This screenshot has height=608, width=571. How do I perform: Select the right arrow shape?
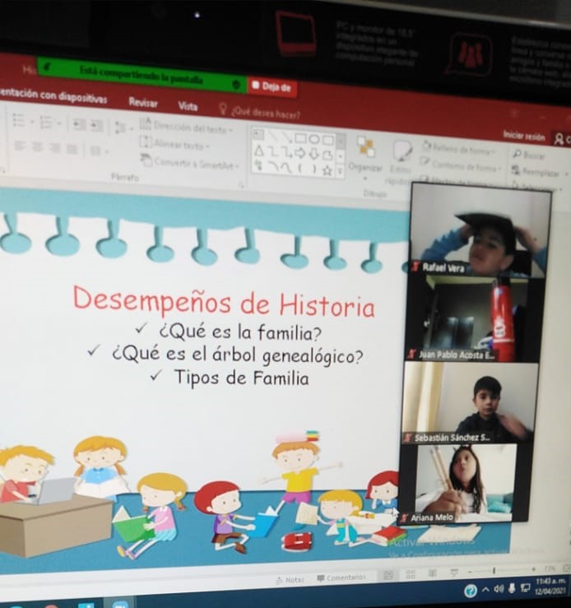click(300, 153)
